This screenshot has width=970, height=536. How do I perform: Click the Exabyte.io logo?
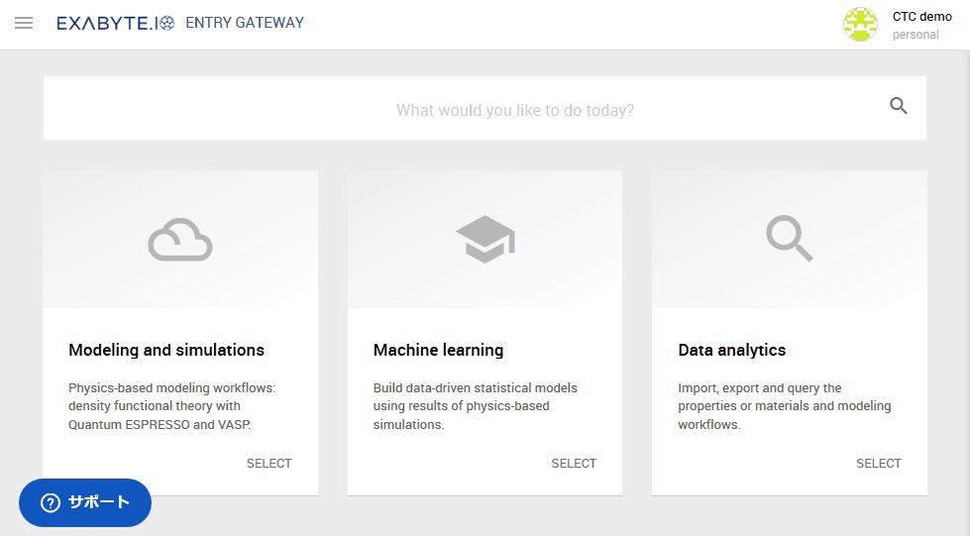pyautogui.click(x=116, y=24)
